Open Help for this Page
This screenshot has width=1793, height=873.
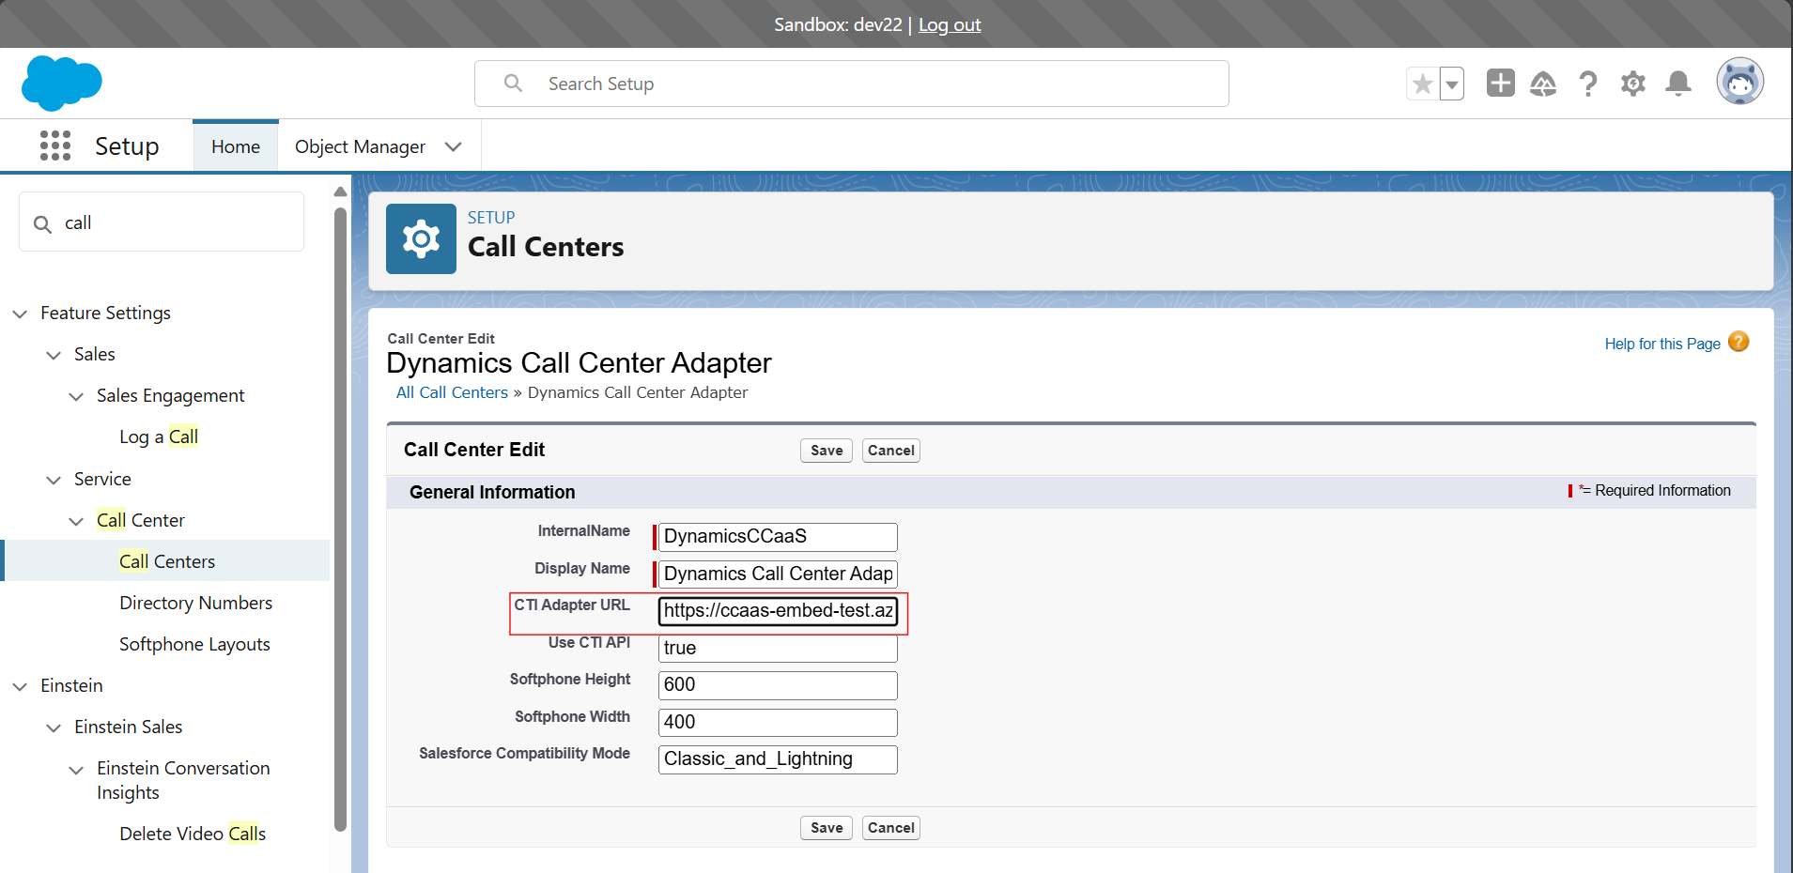[1662, 344]
